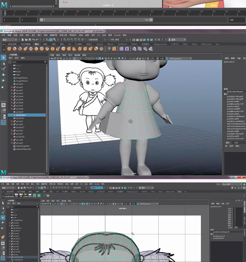
Task: Toggle select by object type mode in DX_04
Action: [51, 40]
